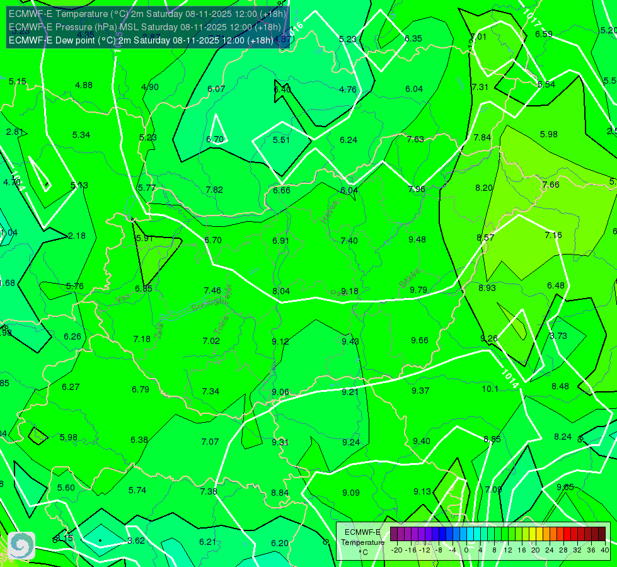Click the 7.63 temperature value
The image size is (617, 567).
click(415, 139)
